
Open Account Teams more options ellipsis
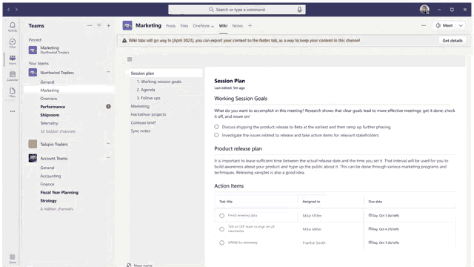[x=108, y=157]
